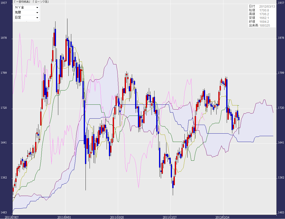The height and width of the screenshot is (219, 285).
Task: Select the 1641 price label on left axis
Action: [x=4, y=143]
